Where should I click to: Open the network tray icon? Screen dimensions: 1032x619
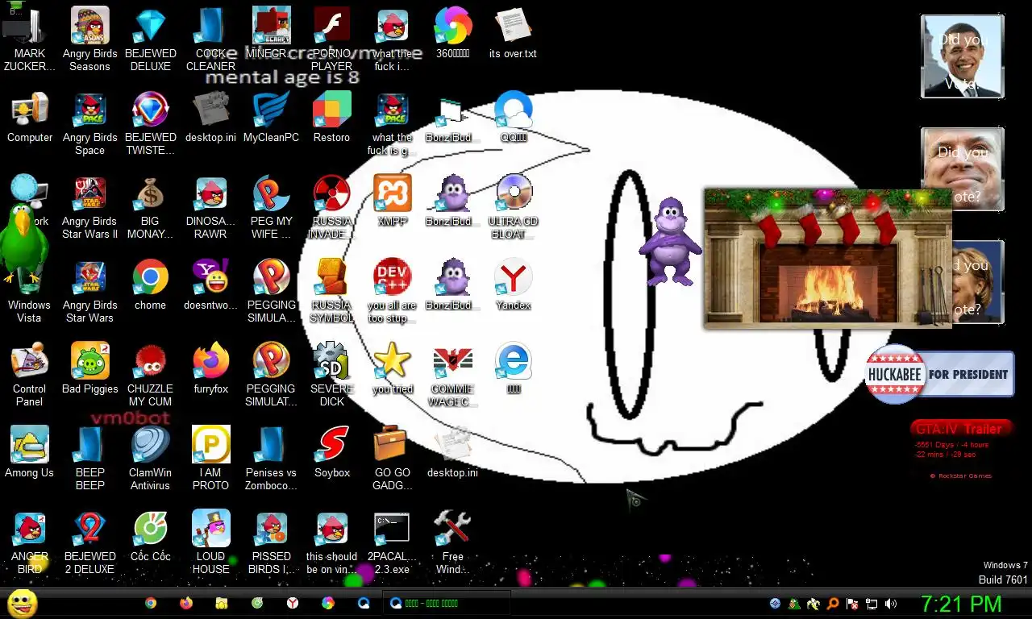(x=872, y=604)
